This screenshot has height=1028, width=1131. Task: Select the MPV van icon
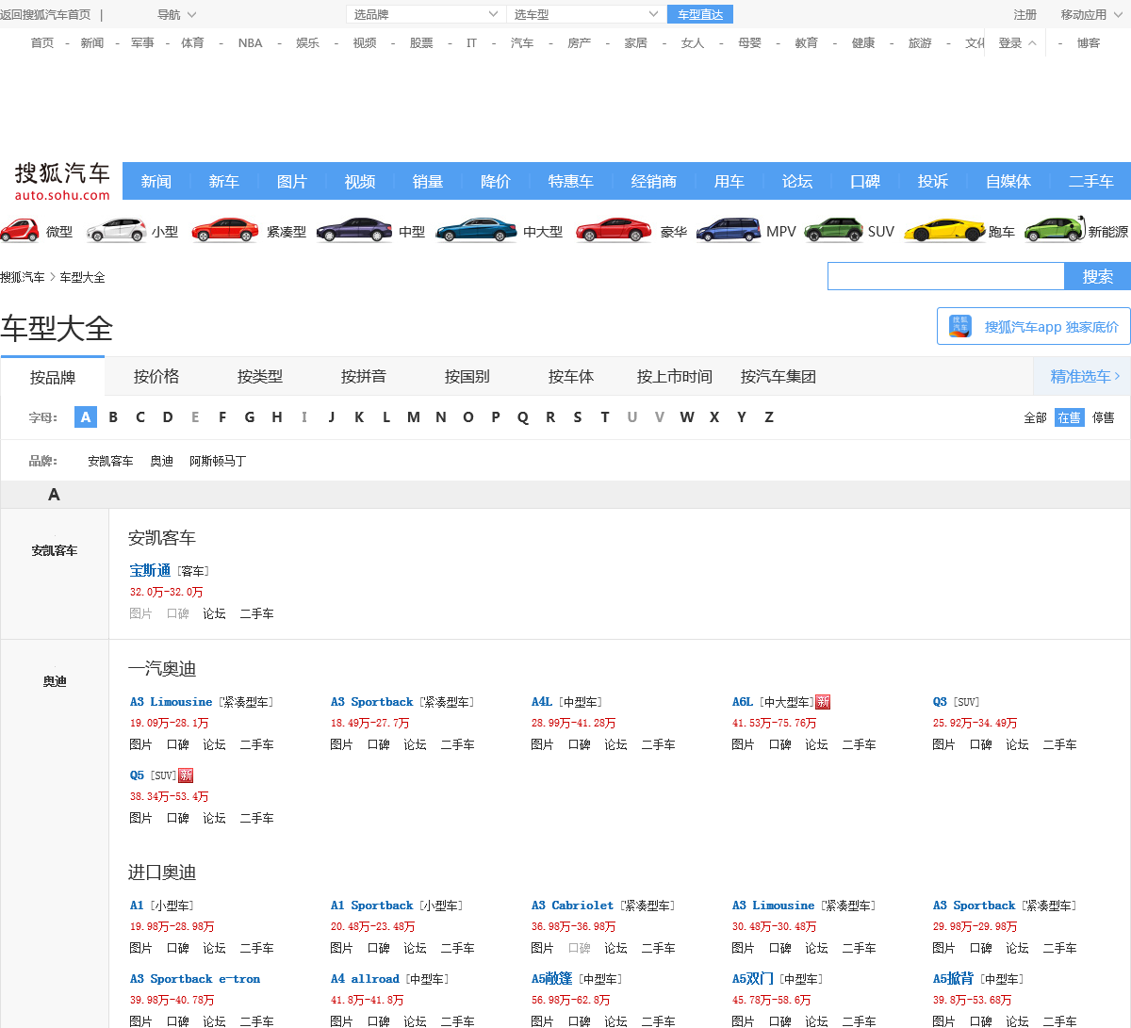729,230
